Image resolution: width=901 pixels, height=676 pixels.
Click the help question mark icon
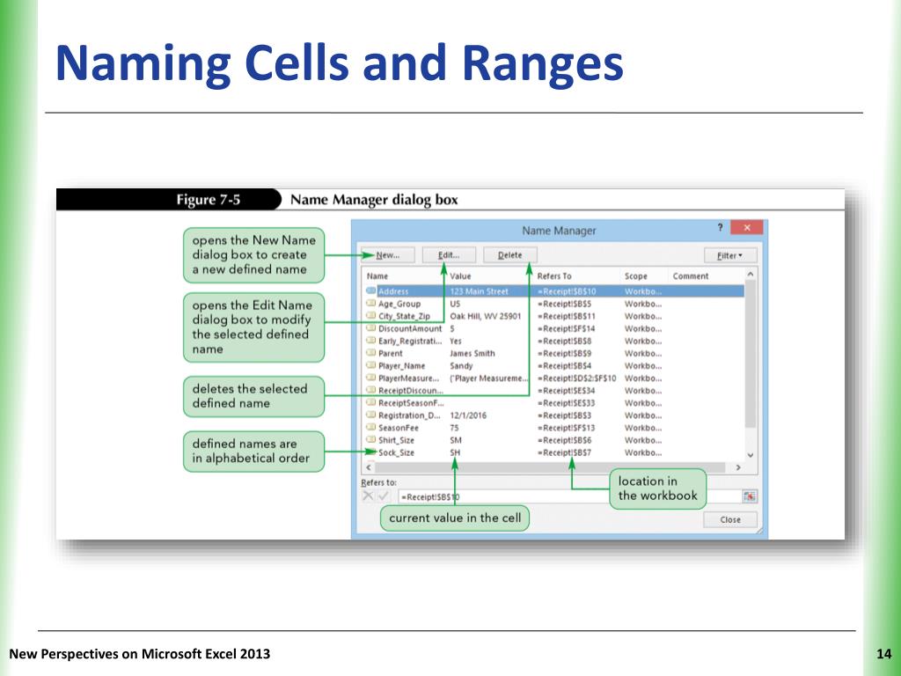click(720, 228)
